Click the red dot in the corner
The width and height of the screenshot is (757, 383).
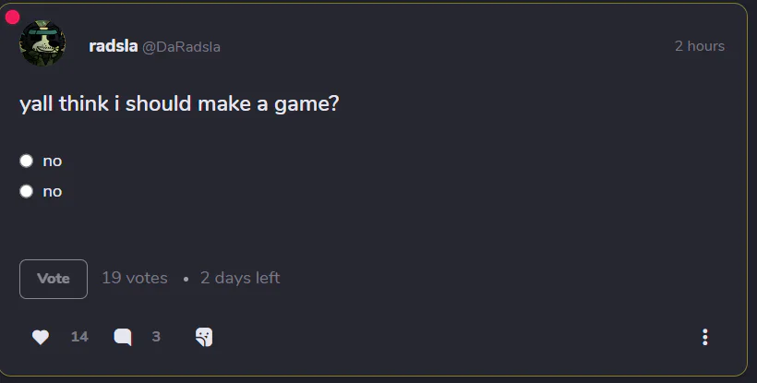[x=13, y=17]
